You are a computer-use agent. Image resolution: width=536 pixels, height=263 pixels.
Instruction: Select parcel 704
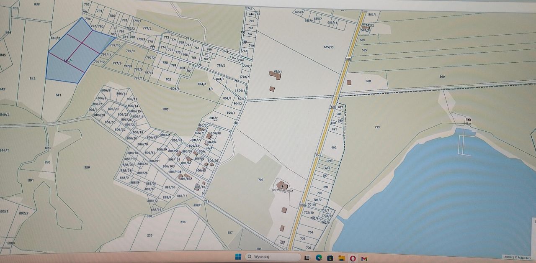[310, 232]
